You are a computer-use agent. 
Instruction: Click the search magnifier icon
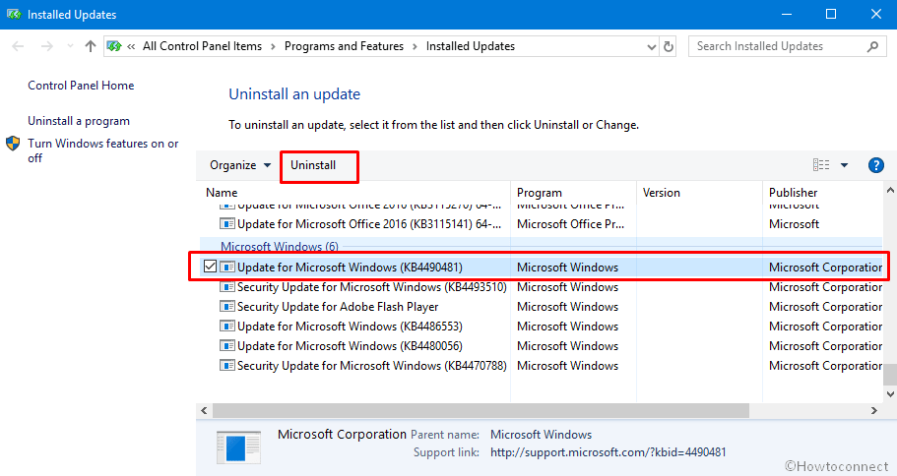[872, 46]
